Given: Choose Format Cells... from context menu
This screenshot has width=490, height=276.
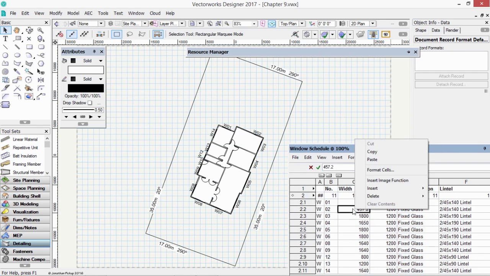Looking at the screenshot, I should (x=381, y=170).
